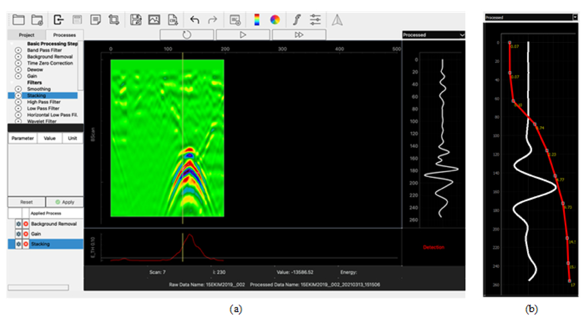
Task: Click the Value: -13586.52 status readout
Action: coord(295,272)
